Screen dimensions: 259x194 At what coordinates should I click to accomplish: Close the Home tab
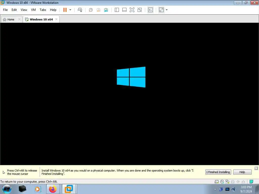(x=19, y=19)
